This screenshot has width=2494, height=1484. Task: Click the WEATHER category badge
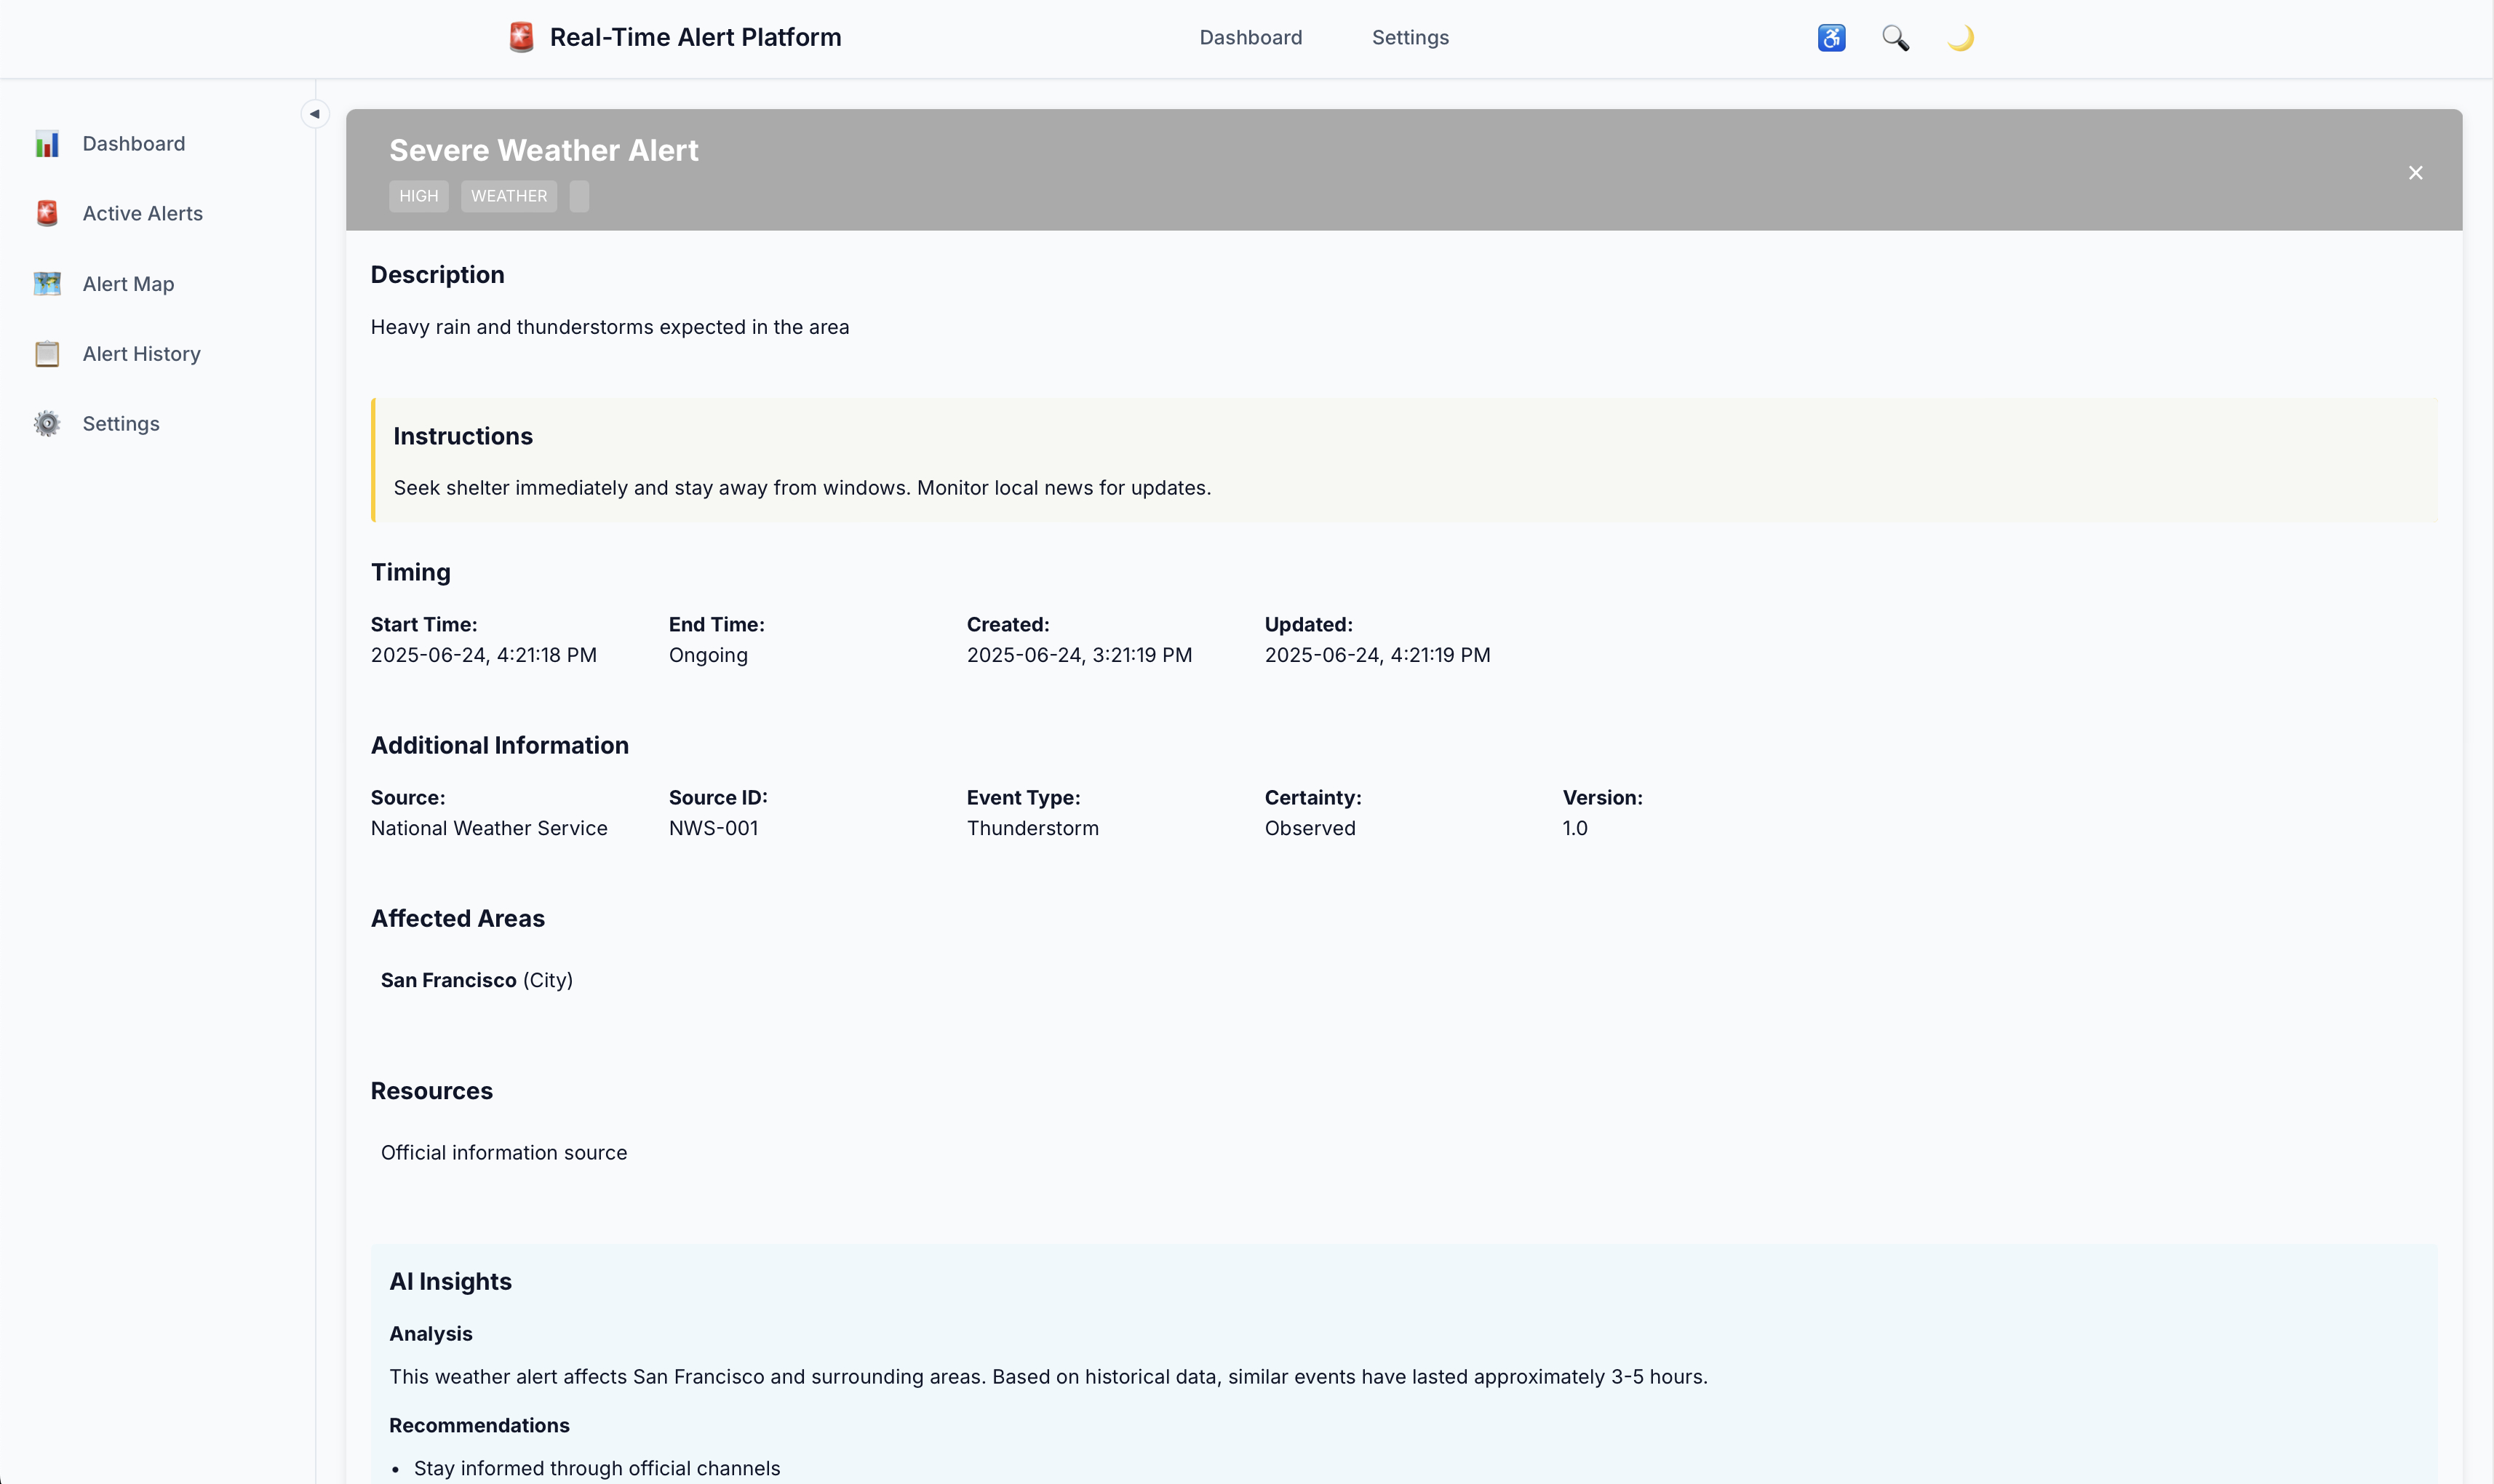pos(508,196)
